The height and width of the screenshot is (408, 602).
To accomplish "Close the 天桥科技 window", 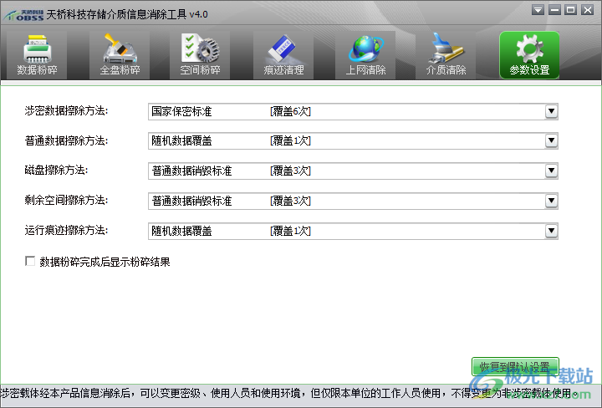I will tap(588, 10).
